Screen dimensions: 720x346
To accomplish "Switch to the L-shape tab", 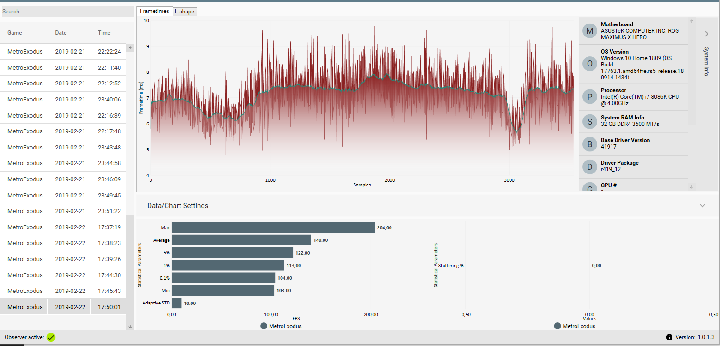I will [185, 12].
